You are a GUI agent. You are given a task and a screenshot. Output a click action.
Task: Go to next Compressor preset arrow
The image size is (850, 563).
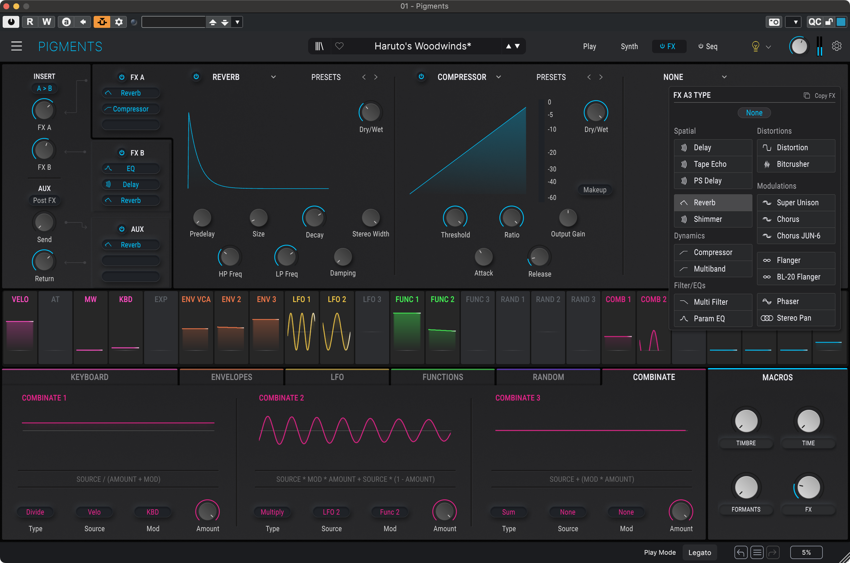601,77
